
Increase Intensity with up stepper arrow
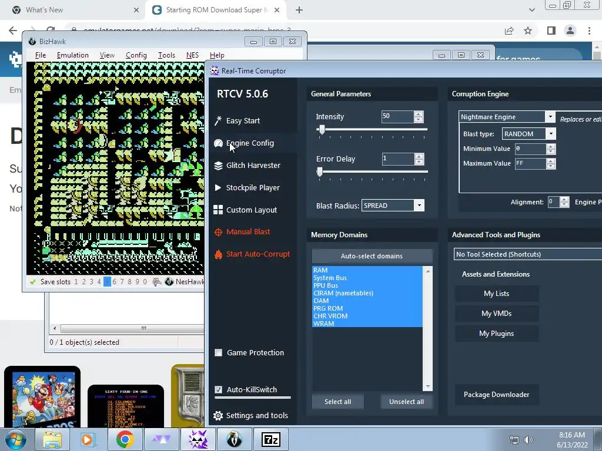pyautogui.click(x=419, y=114)
